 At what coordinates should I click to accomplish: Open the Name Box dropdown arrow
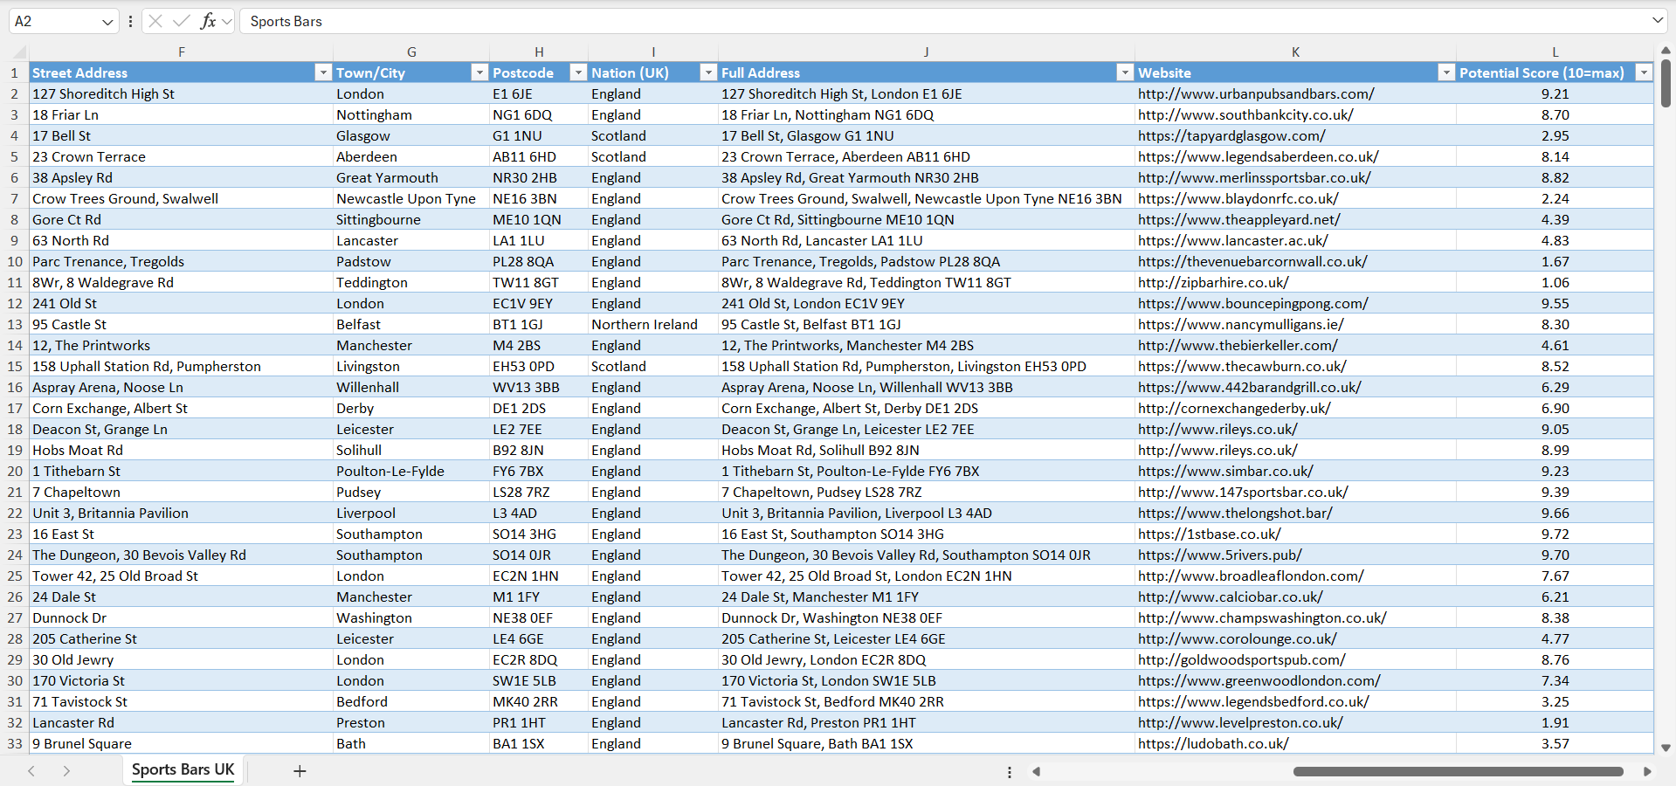(107, 22)
